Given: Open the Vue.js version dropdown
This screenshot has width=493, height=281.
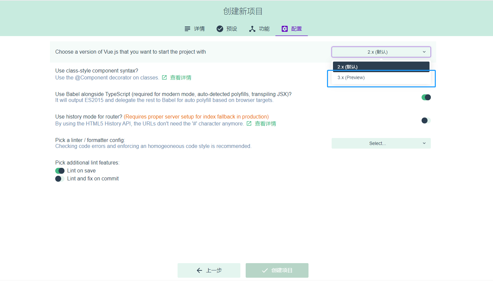Looking at the screenshot, I should point(381,52).
